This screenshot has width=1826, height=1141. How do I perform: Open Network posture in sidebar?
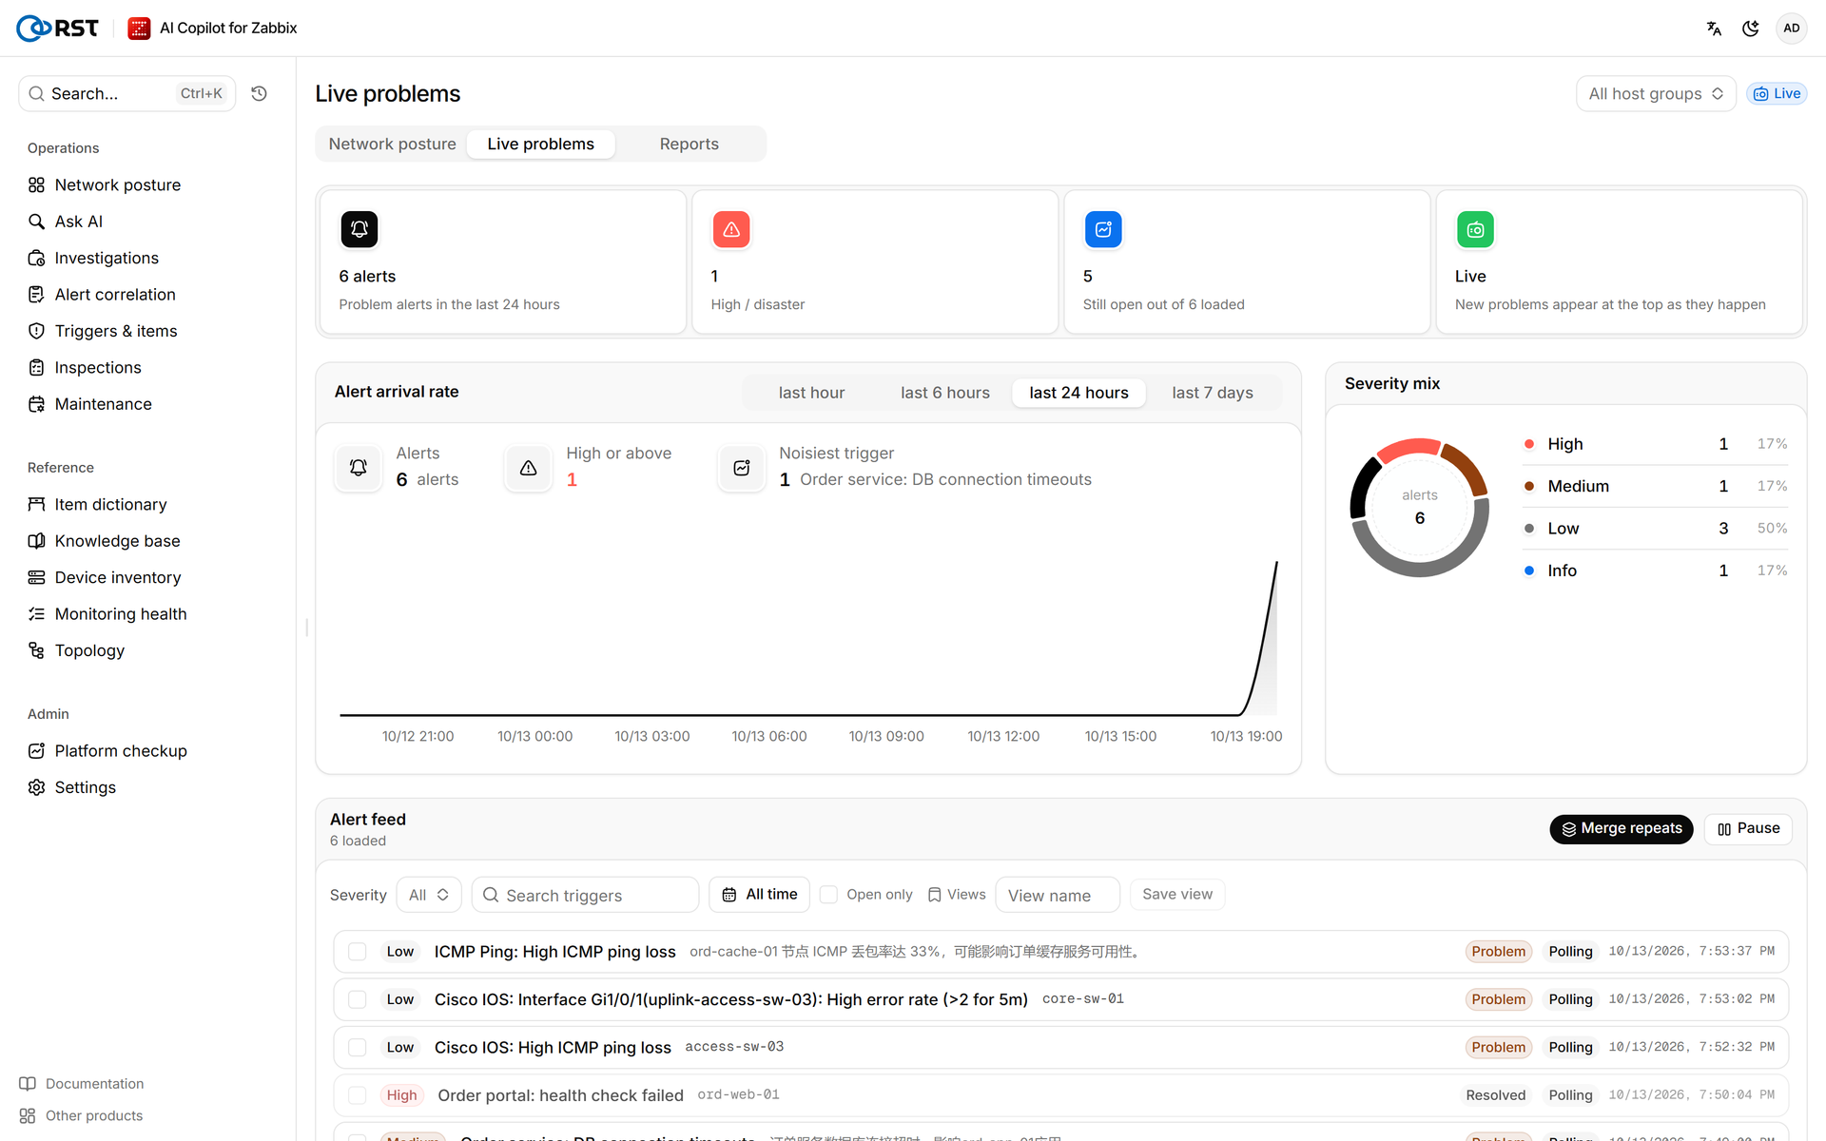coord(117,184)
